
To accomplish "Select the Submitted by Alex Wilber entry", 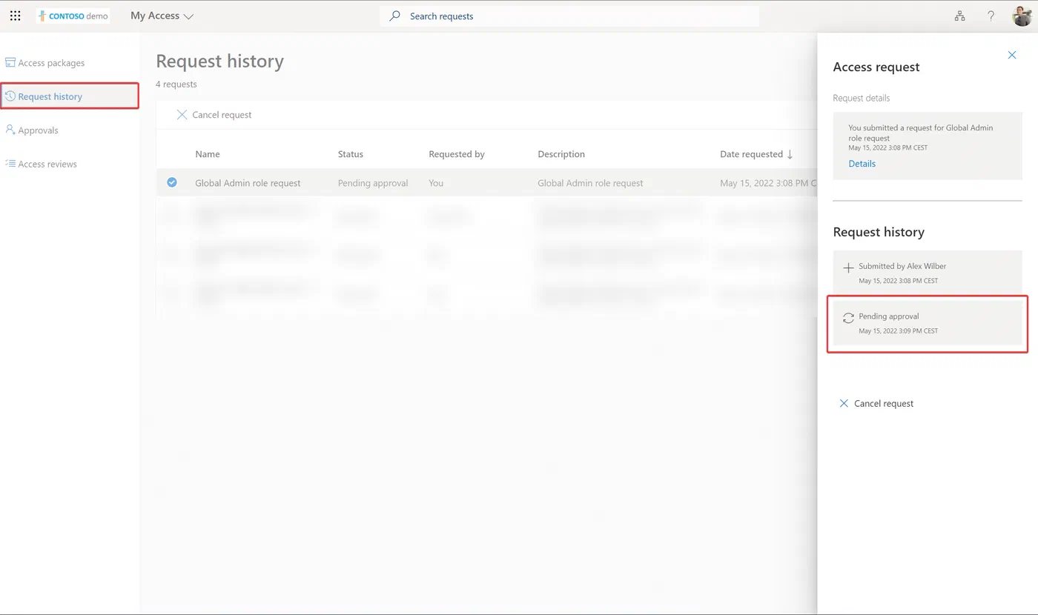I will [x=928, y=272].
